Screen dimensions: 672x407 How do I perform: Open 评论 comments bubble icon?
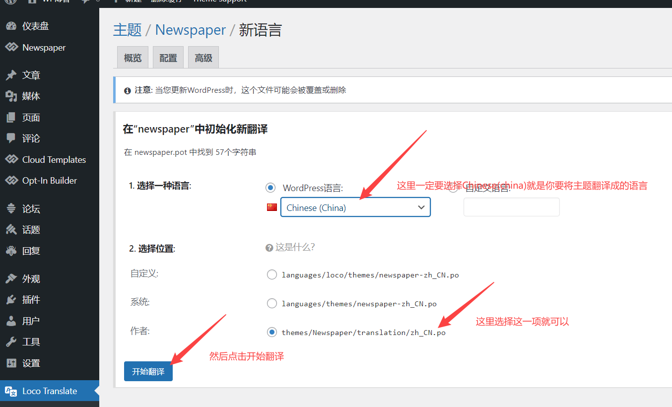11,138
